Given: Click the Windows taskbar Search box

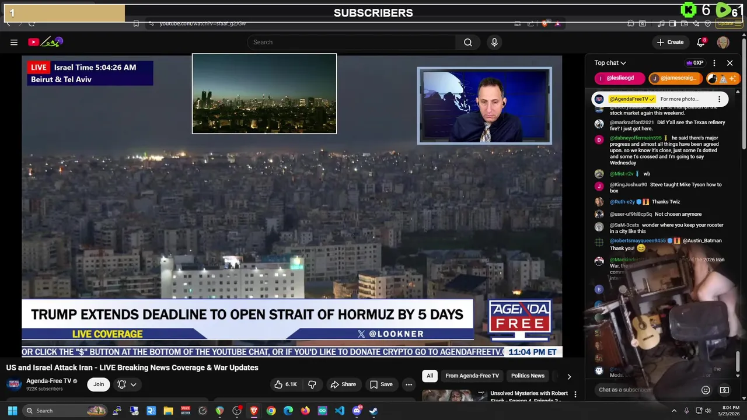Looking at the screenshot, I should [x=65, y=411].
